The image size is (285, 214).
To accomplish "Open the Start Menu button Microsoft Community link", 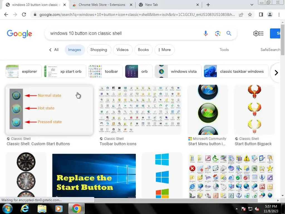I will pos(207,144).
